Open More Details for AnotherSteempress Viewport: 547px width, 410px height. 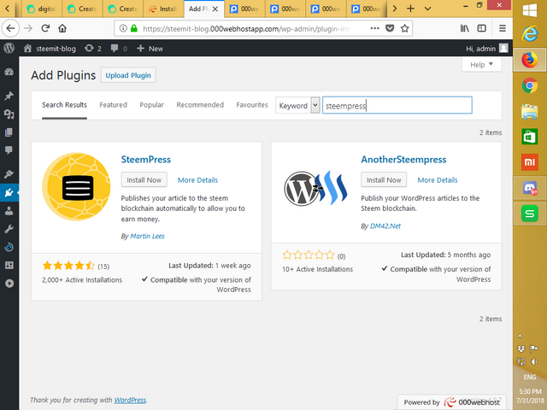pyautogui.click(x=438, y=180)
